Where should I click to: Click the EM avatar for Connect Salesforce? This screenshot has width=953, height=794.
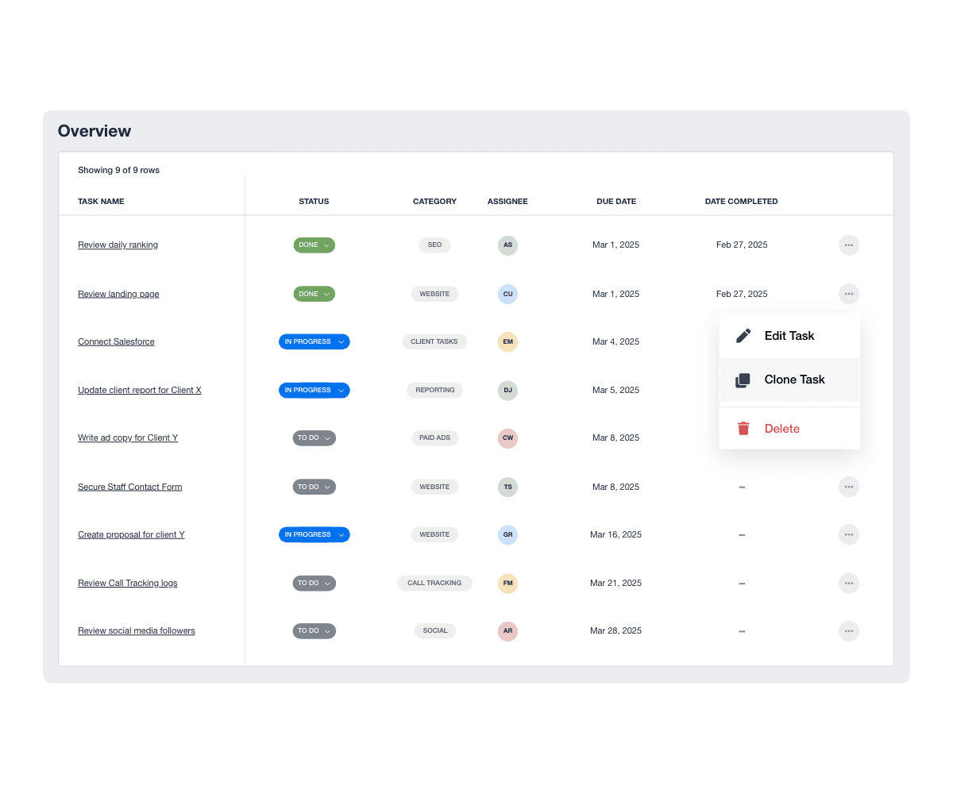pos(507,341)
